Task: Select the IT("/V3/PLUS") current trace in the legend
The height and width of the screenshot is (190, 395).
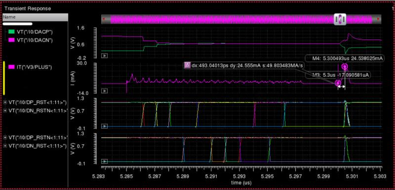Action: click(30, 67)
